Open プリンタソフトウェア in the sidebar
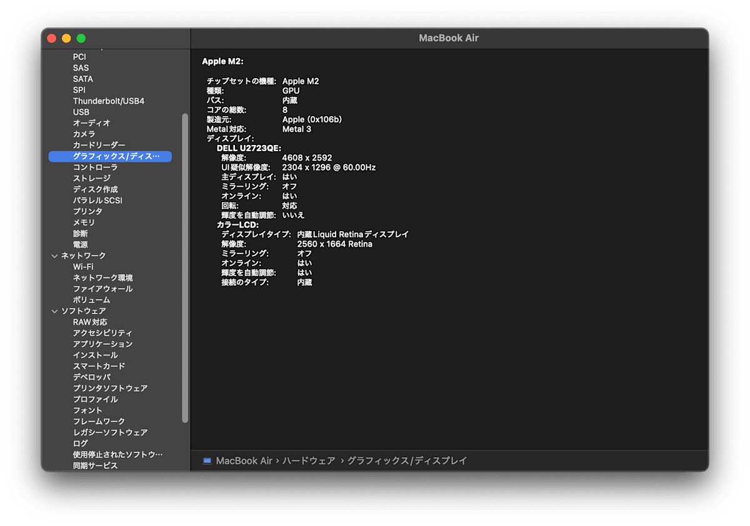Image resolution: width=750 pixels, height=526 pixels. [110, 388]
